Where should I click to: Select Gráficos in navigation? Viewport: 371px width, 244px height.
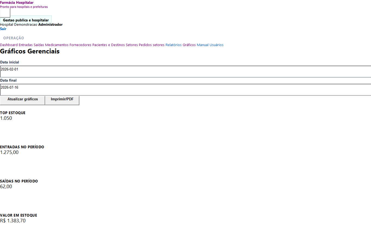click(189, 45)
